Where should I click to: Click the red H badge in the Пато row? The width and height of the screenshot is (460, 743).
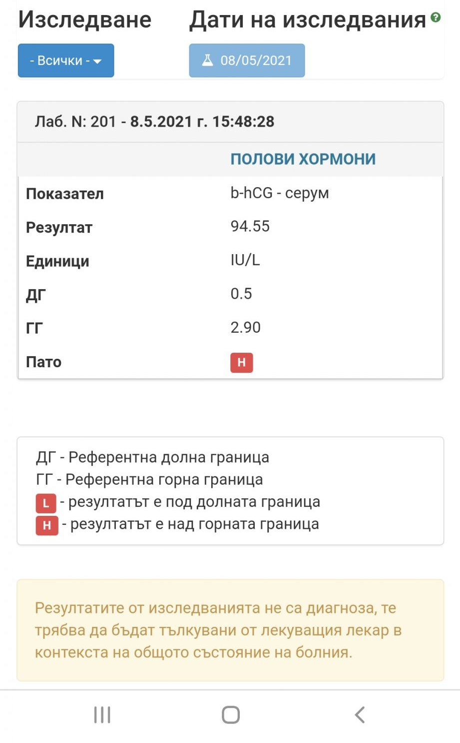click(241, 363)
